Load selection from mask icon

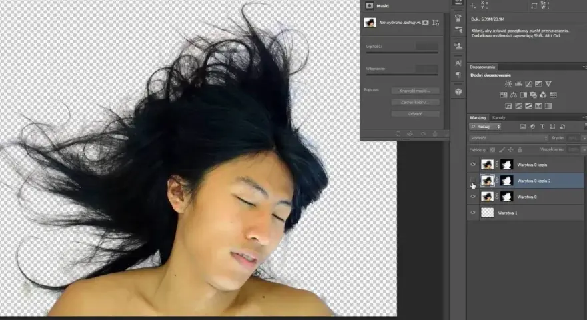pos(398,134)
